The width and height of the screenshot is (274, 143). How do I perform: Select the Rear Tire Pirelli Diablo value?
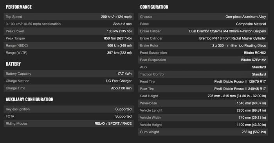[x=240, y=89]
